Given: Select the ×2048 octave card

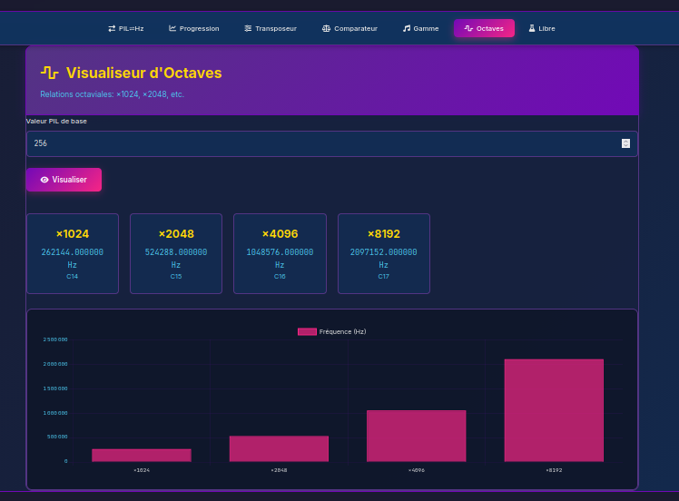Looking at the screenshot, I should click(x=176, y=253).
